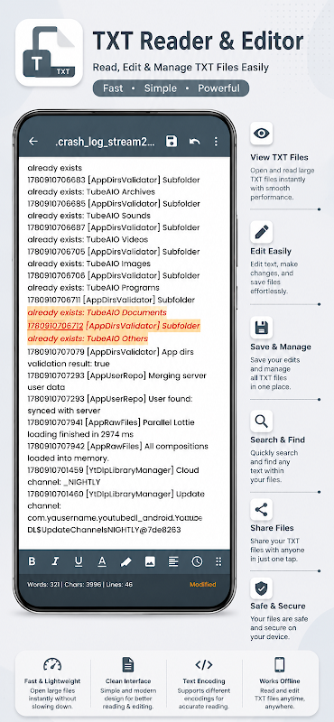
Task: Click the .crash_log_stream2 file title
Action: tap(105, 142)
